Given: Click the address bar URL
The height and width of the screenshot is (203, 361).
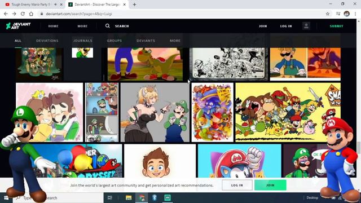Looking at the screenshot, I should click(79, 14).
